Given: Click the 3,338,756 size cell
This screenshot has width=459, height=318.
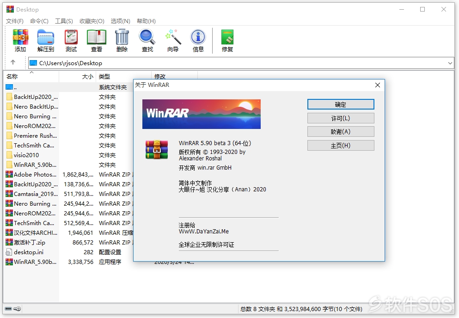Looking at the screenshot, I should click(x=81, y=262).
